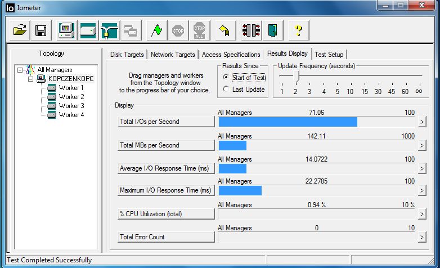The height and width of the screenshot is (268, 440).
Task: Reset workers yellow arrow icon
Action: click(225, 30)
